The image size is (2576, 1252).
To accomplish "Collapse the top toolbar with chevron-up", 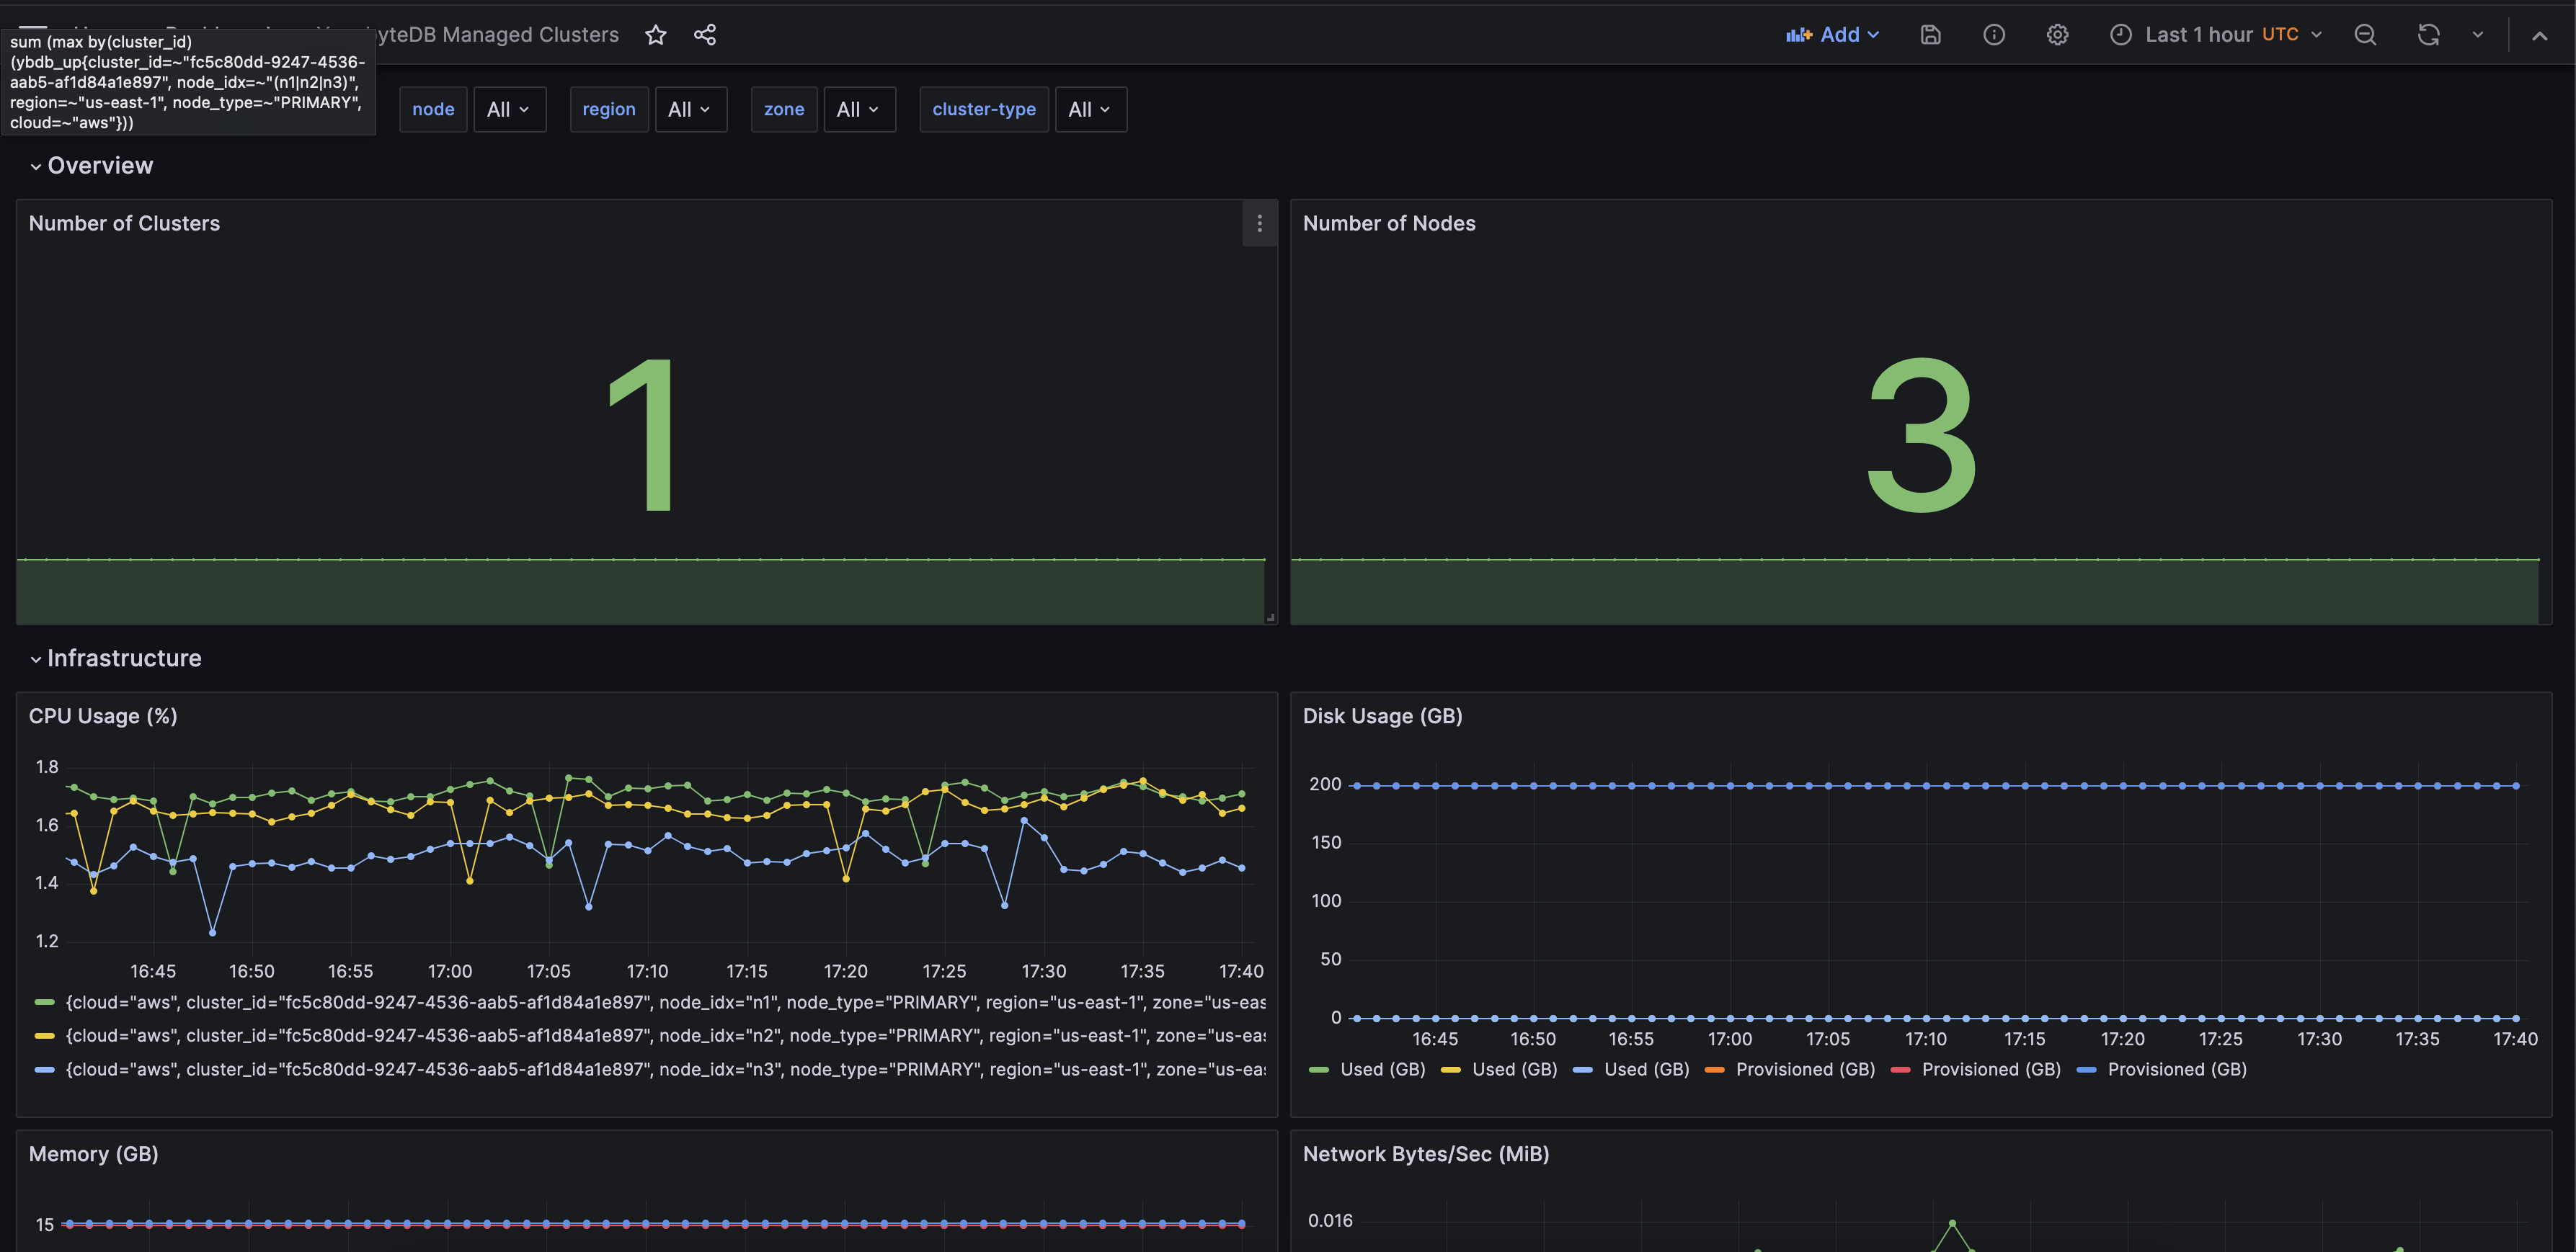I will 2540,35.
